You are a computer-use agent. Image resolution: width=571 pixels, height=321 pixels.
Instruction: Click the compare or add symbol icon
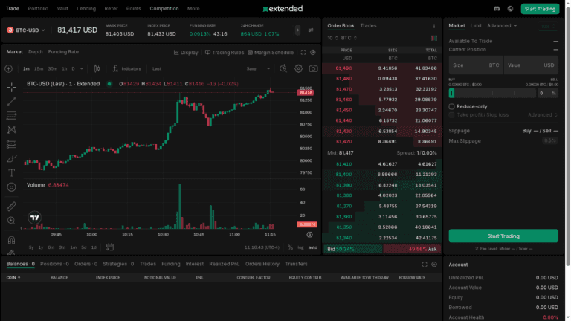coord(9,69)
